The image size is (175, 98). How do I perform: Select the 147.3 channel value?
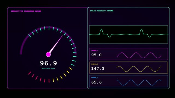coord(98,69)
